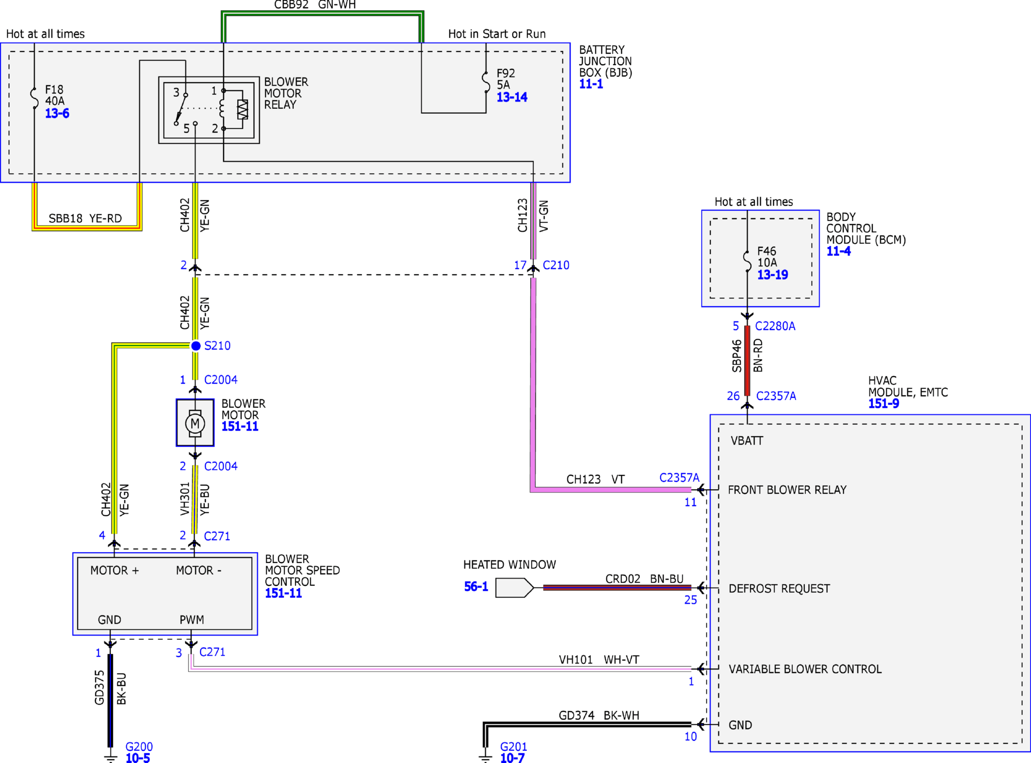Click the DEFROST REQUEST pin label
The width and height of the screenshot is (1031, 763).
[x=779, y=589]
